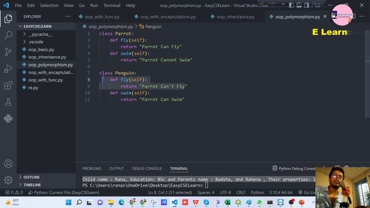Open the Help menu
Viewport: 370px width, 208px height.
(x=130, y=5)
